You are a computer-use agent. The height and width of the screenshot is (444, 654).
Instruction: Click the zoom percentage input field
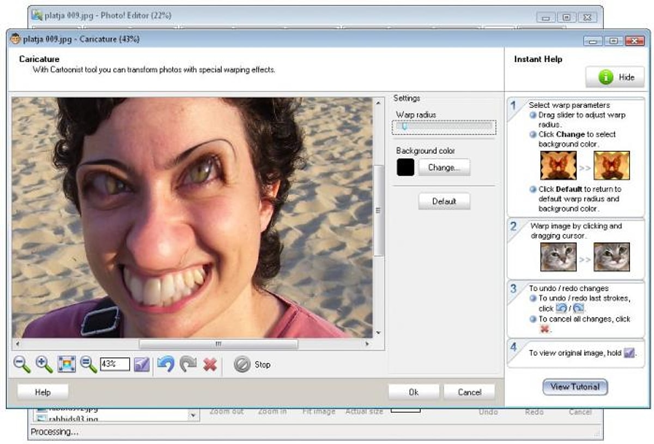click(x=114, y=364)
